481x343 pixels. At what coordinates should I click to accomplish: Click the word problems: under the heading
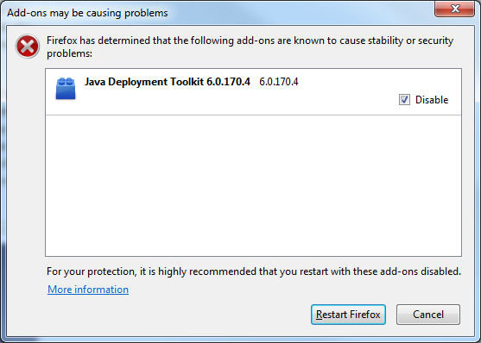point(69,53)
